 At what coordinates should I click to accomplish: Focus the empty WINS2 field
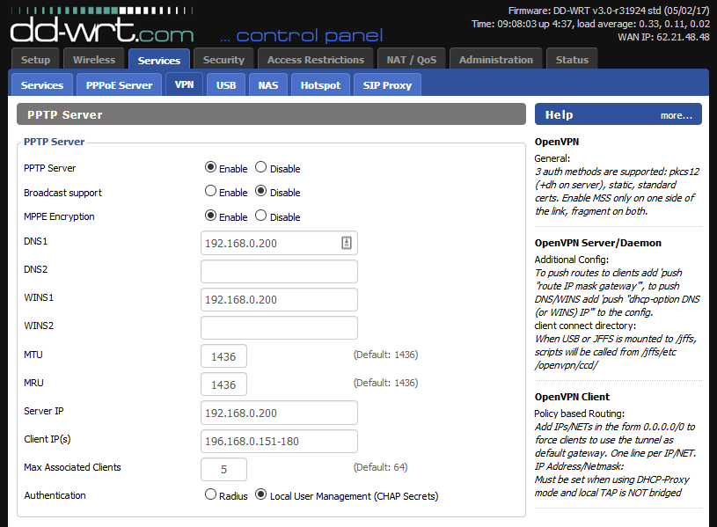point(279,327)
